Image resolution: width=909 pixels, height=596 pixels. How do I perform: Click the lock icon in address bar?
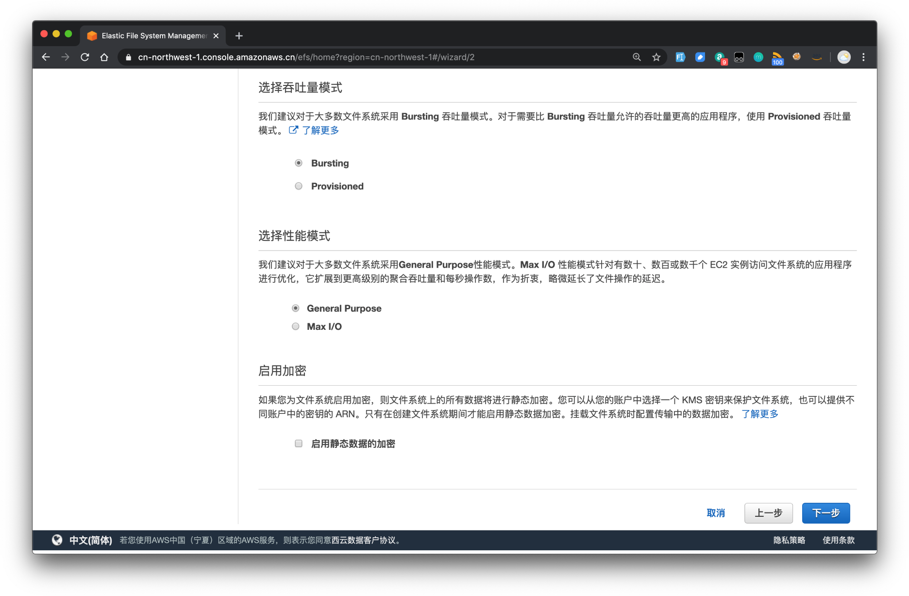click(128, 57)
